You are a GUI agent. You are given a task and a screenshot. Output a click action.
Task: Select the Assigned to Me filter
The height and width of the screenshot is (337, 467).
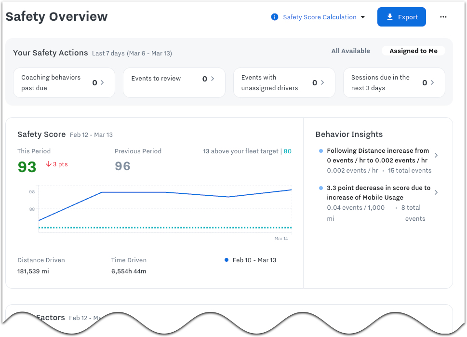click(x=413, y=51)
